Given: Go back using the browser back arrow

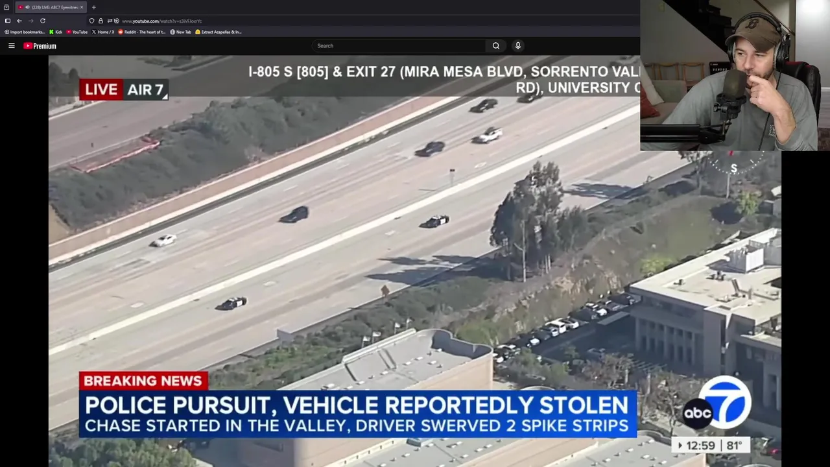Looking at the screenshot, I should [x=19, y=21].
